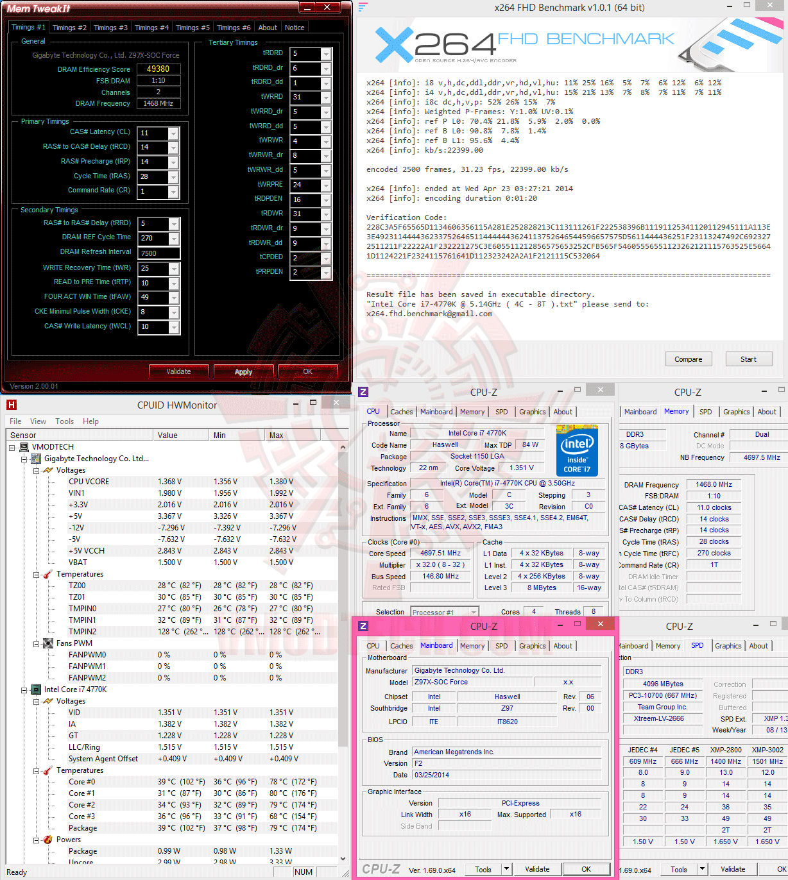Click the X264 FHD Benchmark blue X logo
788x880 pixels.
click(394, 44)
